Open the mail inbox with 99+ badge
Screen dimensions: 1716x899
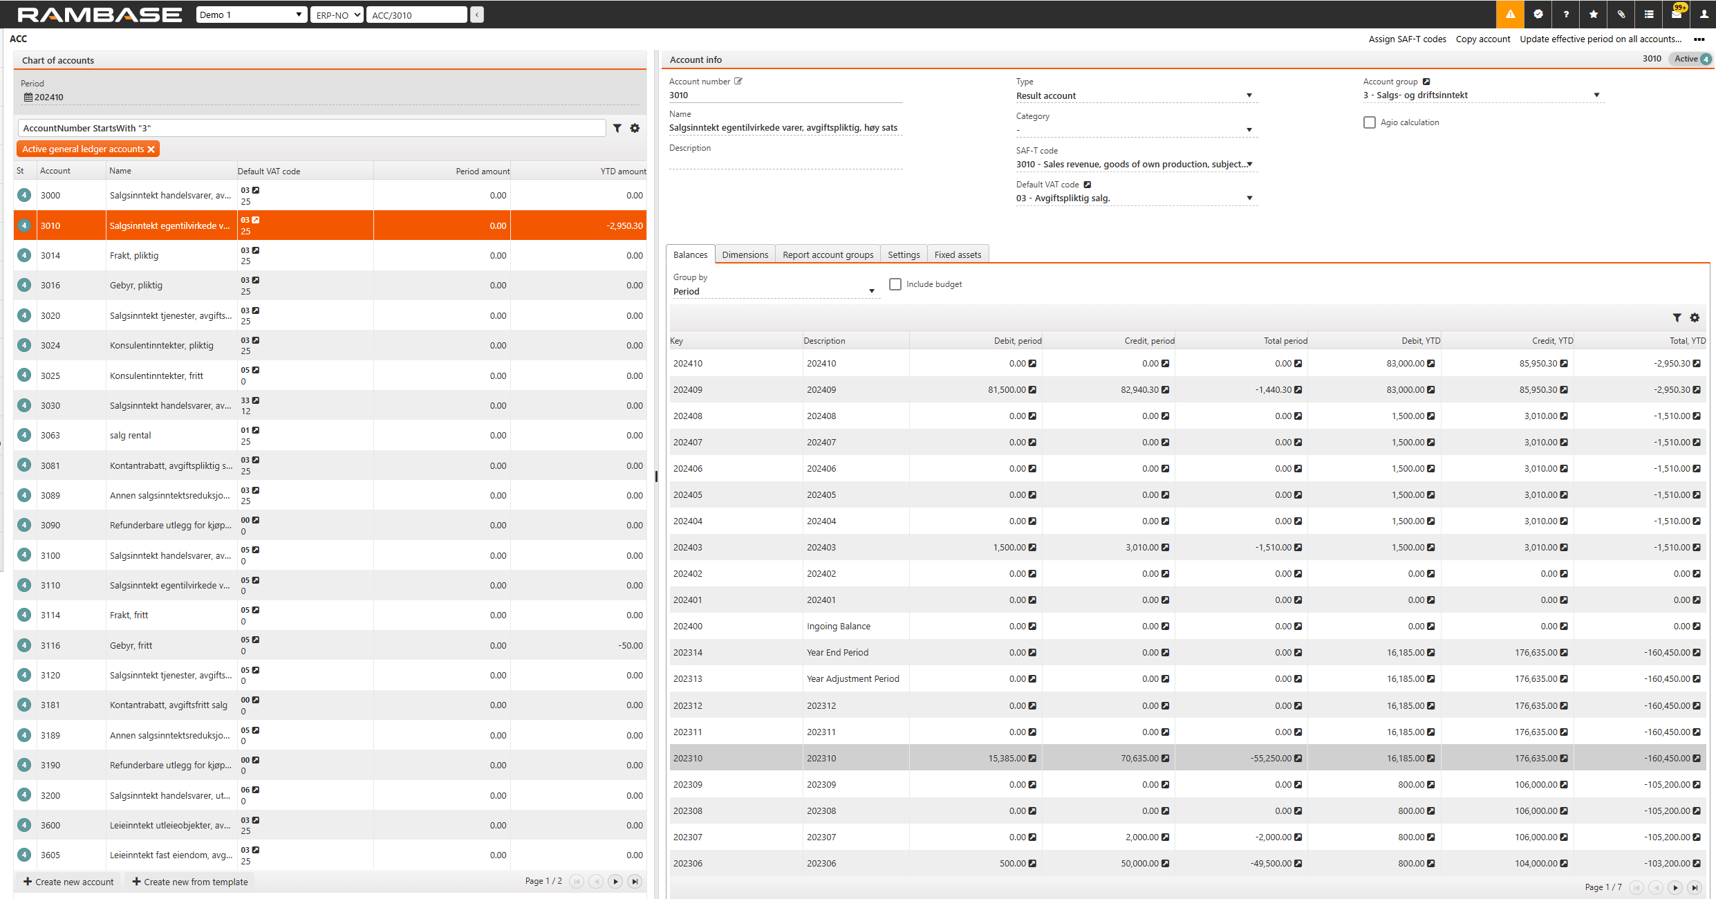click(x=1677, y=14)
